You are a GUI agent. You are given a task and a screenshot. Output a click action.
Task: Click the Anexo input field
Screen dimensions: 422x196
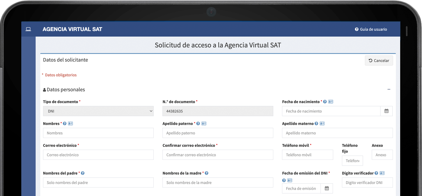click(x=382, y=155)
